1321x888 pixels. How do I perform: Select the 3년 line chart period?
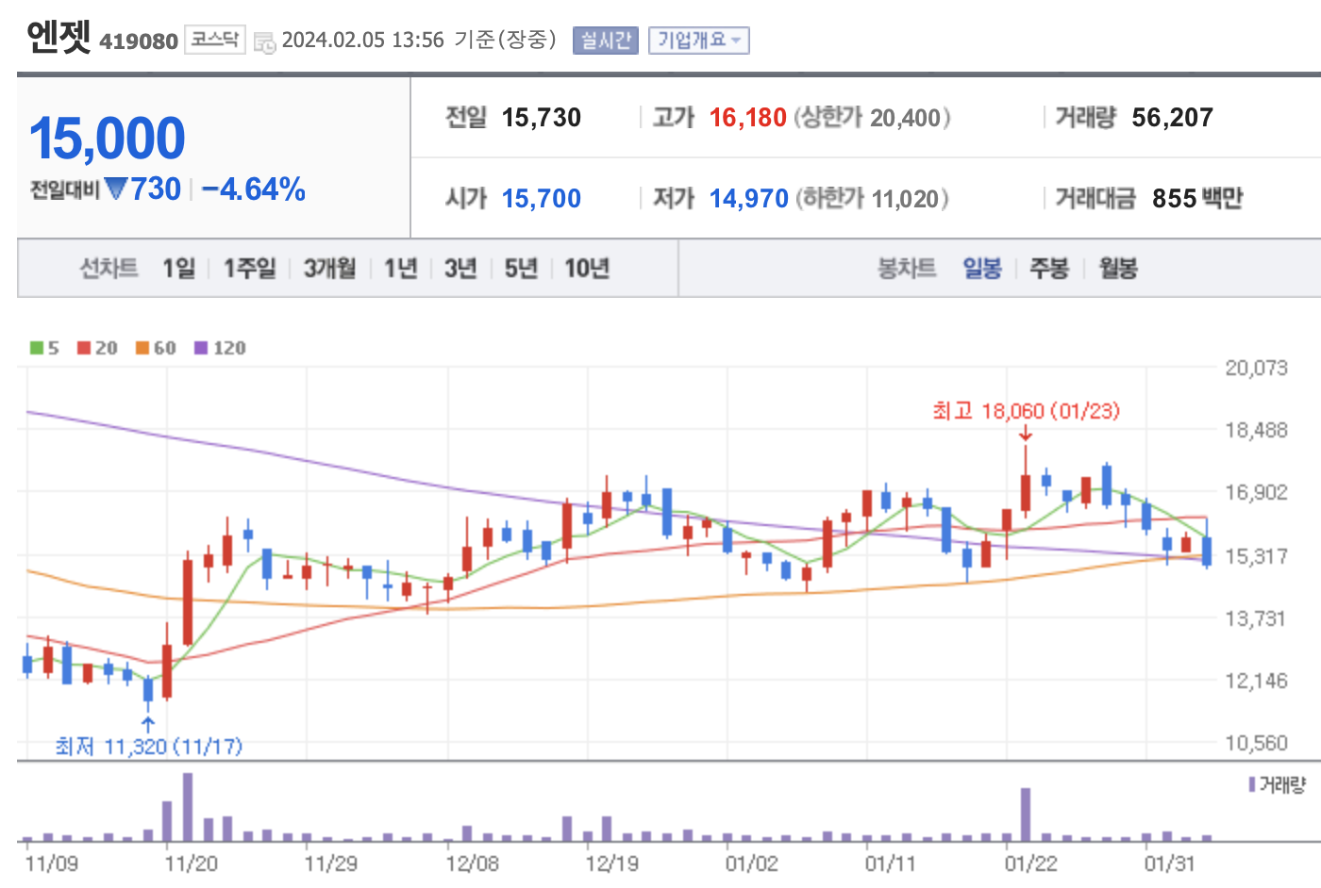click(x=460, y=269)
